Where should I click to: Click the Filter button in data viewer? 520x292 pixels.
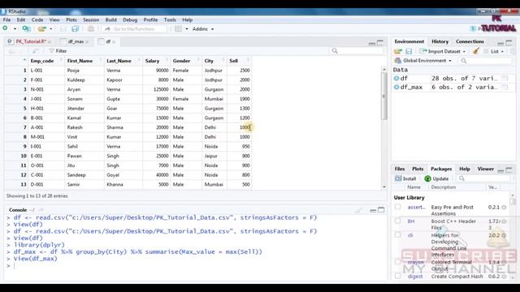[x=58, y=51]
